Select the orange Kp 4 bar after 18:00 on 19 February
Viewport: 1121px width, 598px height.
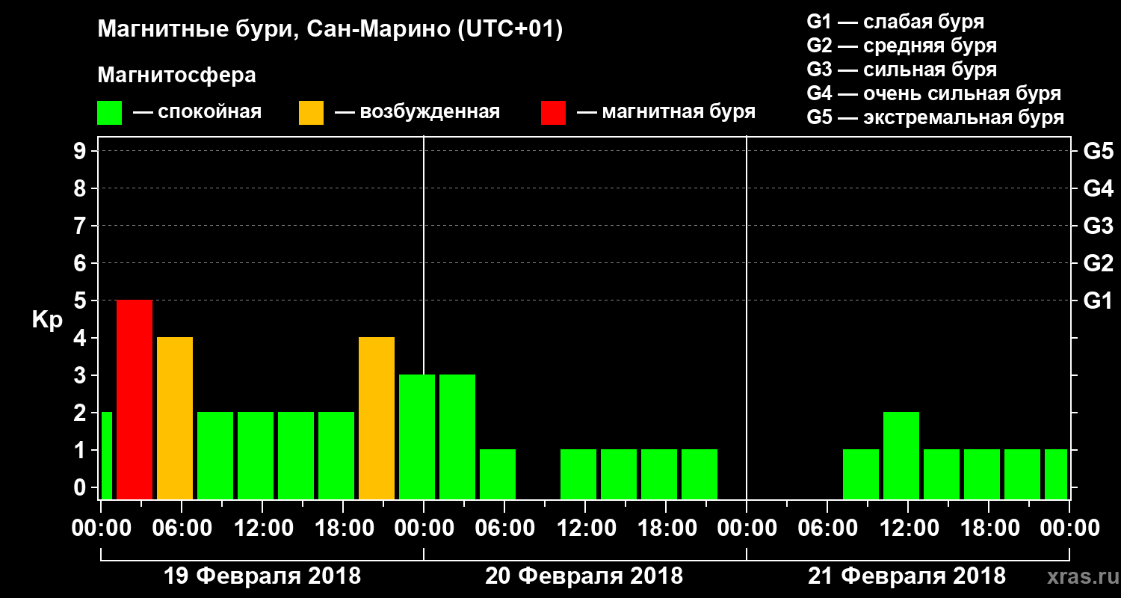coord(377,418)
